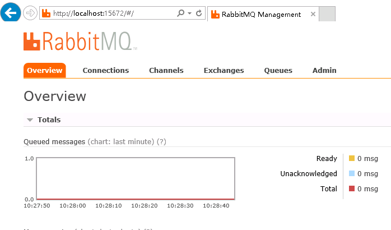Open the Queues tab
The image size is (391, 230).
[x=278, y=71]
